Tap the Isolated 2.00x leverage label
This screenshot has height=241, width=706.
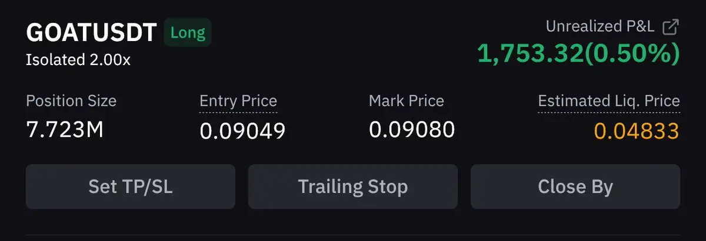point(78,60)
